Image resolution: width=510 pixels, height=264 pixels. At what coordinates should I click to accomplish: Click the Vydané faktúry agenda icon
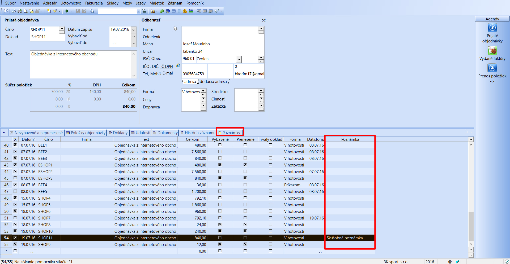(x=492, y=51)
